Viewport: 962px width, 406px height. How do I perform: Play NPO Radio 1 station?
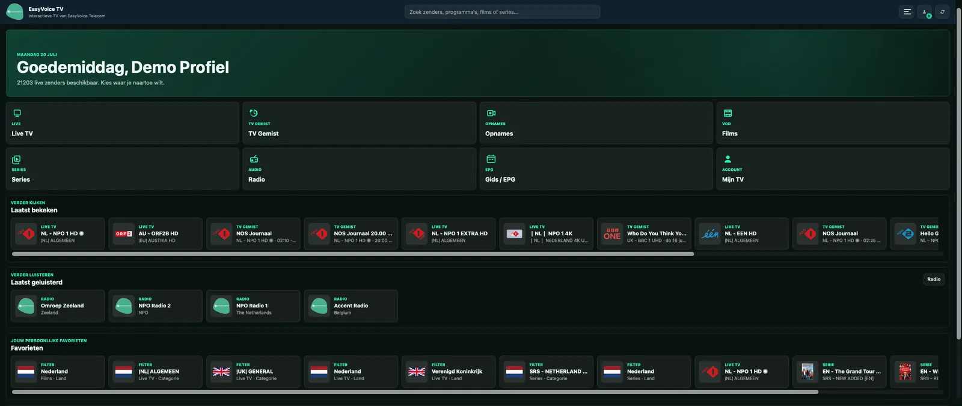tap(253, 306)
